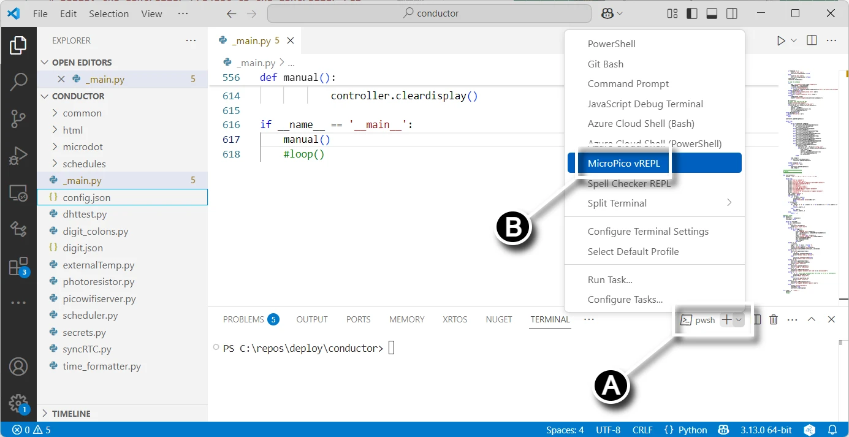Image resolution: width=849 pixels, height=437 pixels.
Task: Open the Manage gear icon
Action: pos(18,403)
